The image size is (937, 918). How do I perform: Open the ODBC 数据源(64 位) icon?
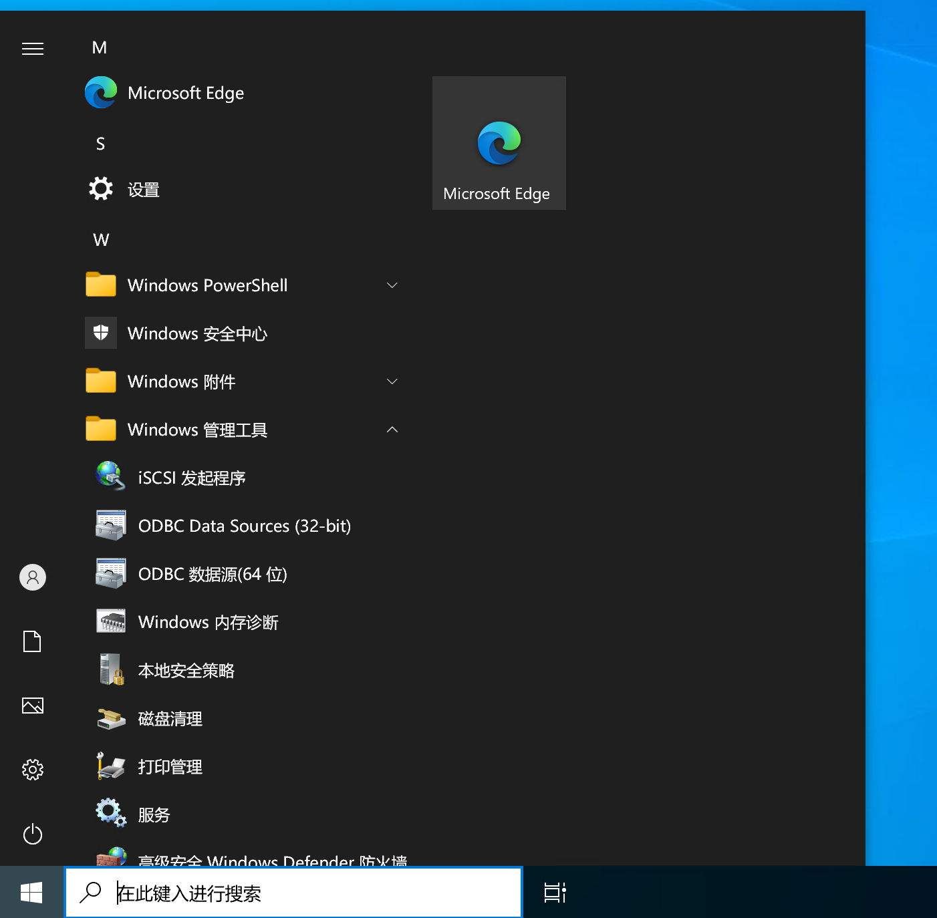pyautogui.click(x=110, y=573)
